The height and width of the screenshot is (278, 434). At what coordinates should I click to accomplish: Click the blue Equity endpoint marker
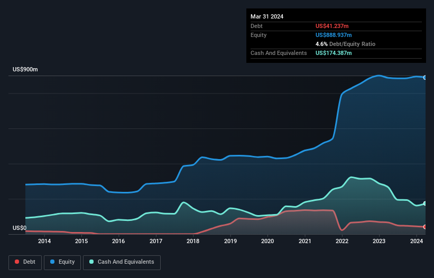pyautogui.click(x=425, y=78)
